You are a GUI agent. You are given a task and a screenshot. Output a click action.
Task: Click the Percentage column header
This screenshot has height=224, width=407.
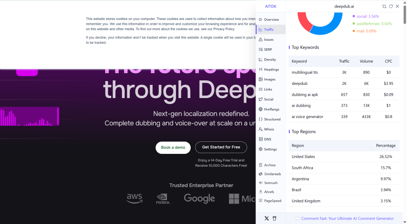(386, 146)
